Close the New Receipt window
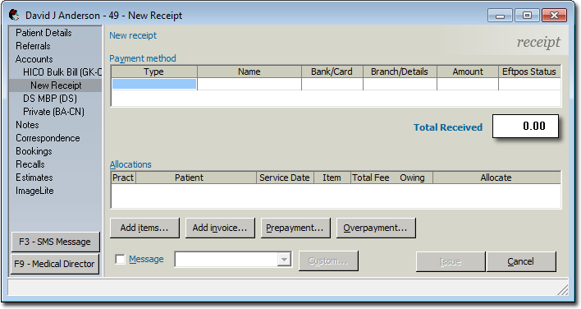Screen dimensions: 581x309 click(554, 16)
